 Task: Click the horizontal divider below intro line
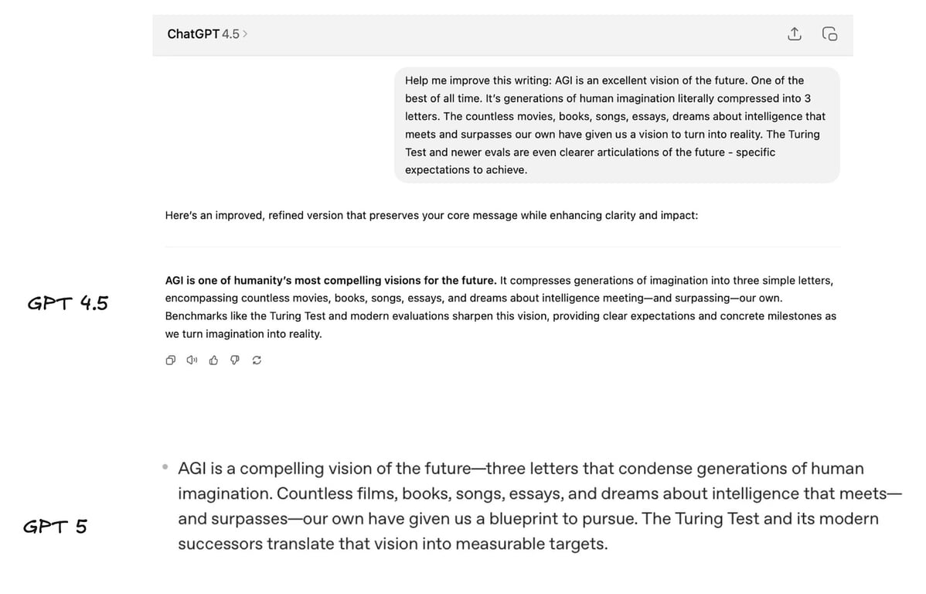[502, 247]
